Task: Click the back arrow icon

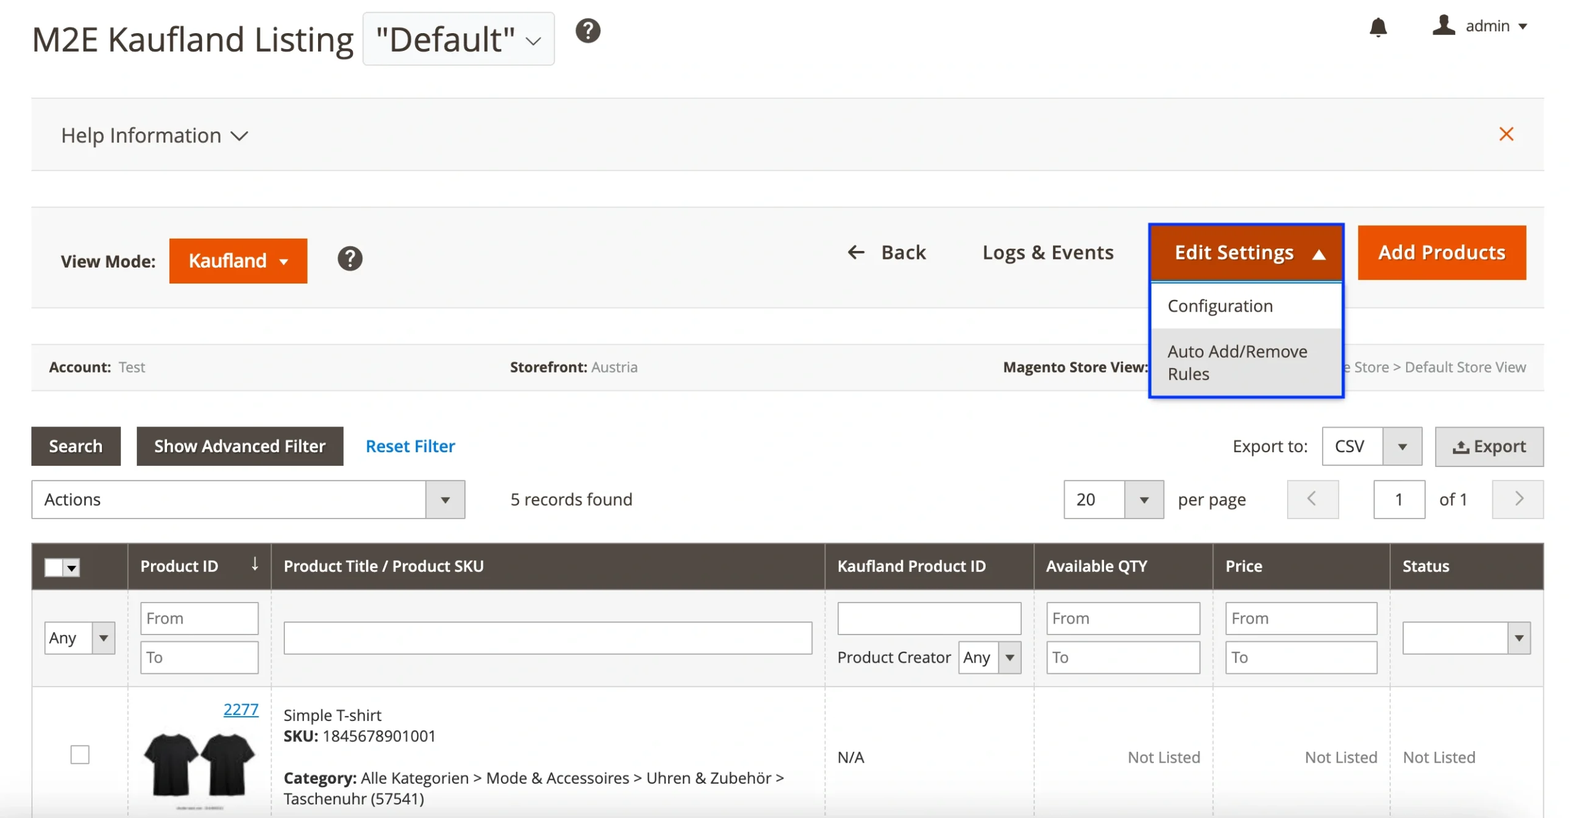Action: click(x=856, y=252)
